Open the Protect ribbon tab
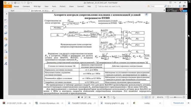 pos(62,7)
